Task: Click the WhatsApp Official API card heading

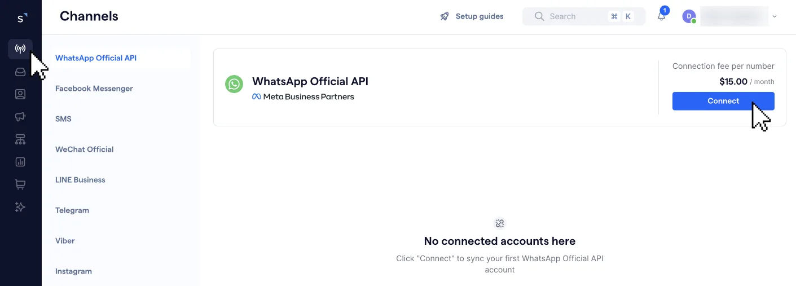Action: tap(310, 81)
